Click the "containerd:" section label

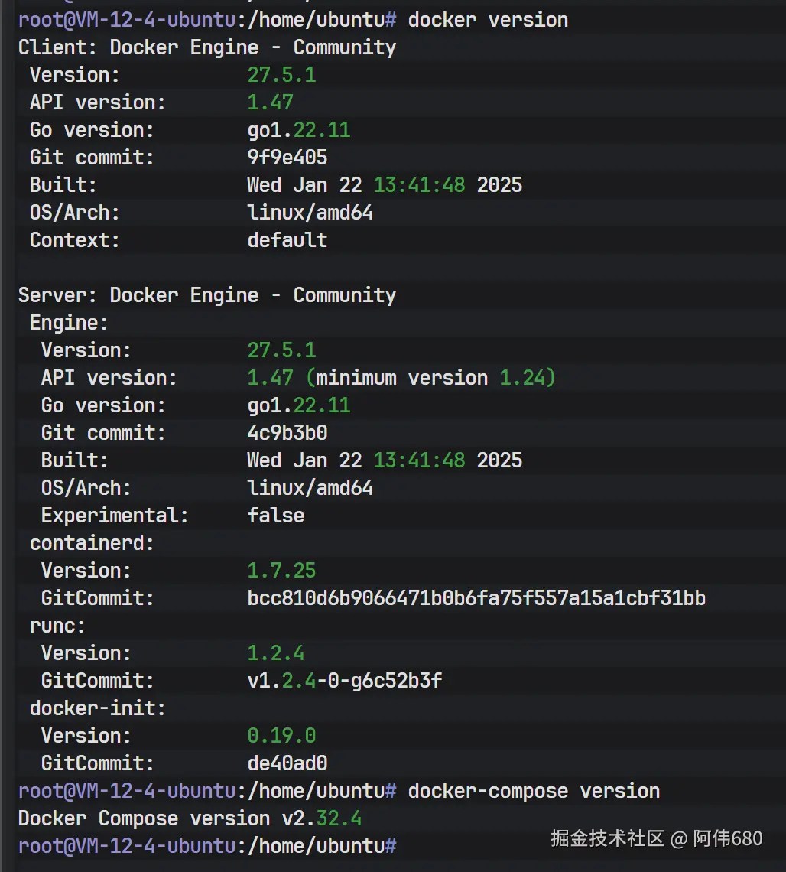pos(92,543)
